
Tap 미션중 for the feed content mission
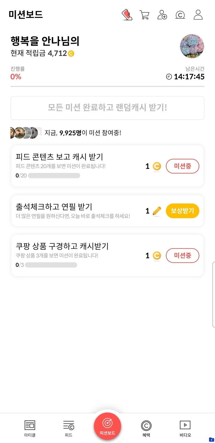[182, 166]
